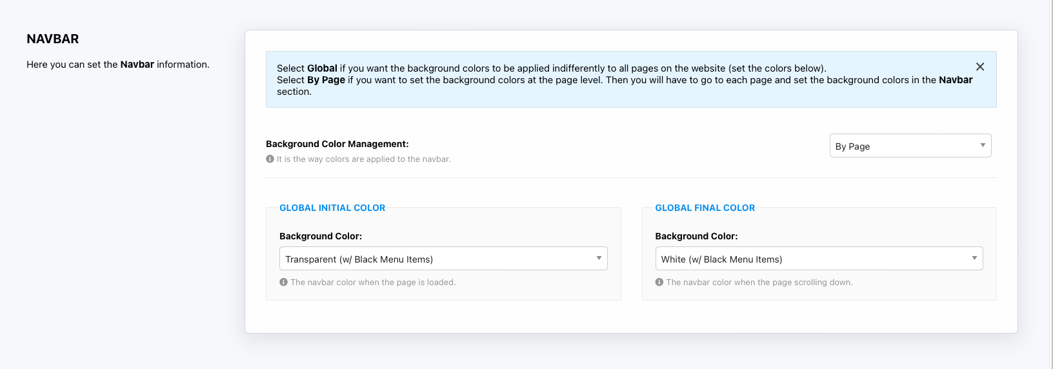Click info icon beside page is loaded hint

point(283,282)
